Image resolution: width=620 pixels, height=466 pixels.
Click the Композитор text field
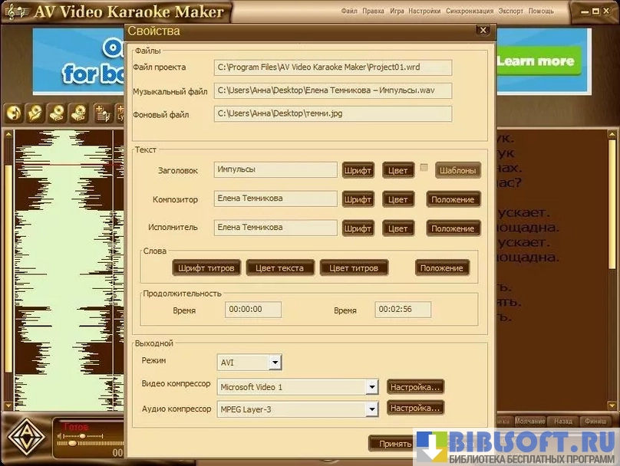276,199
